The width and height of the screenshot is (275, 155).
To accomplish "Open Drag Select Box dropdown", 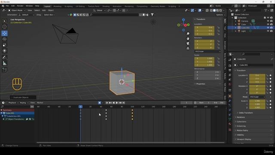I will tap(49, 15).
